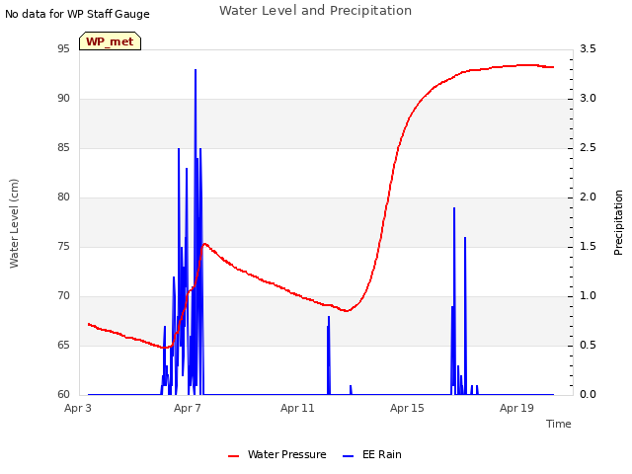Click the 80 water level tick label
This screenshot has width=632, height=474.
pyautogui.click(x=63, y=197)
